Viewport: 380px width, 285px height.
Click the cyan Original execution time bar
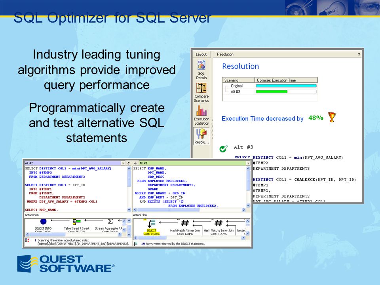tap(286, 86)
